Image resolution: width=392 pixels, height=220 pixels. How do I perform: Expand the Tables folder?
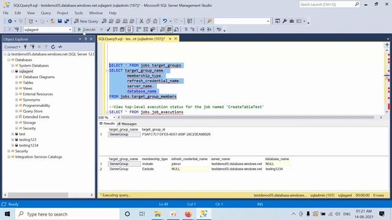pos(17,82)
